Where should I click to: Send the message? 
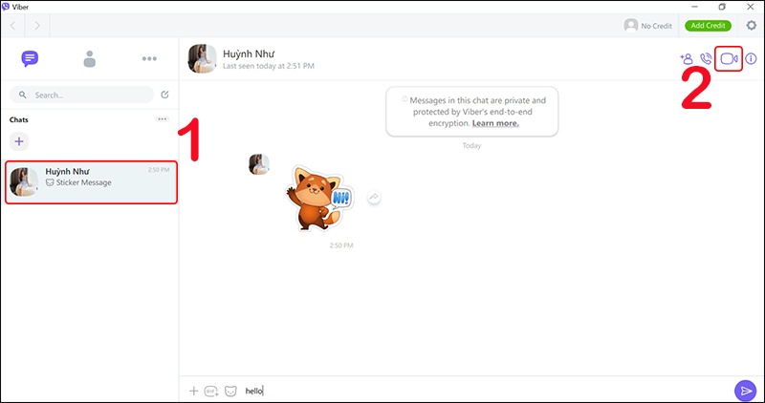point(746,391)
